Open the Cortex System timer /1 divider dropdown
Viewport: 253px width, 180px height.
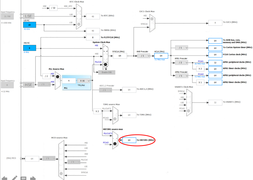pyautogui.click(x=182, y=48)
